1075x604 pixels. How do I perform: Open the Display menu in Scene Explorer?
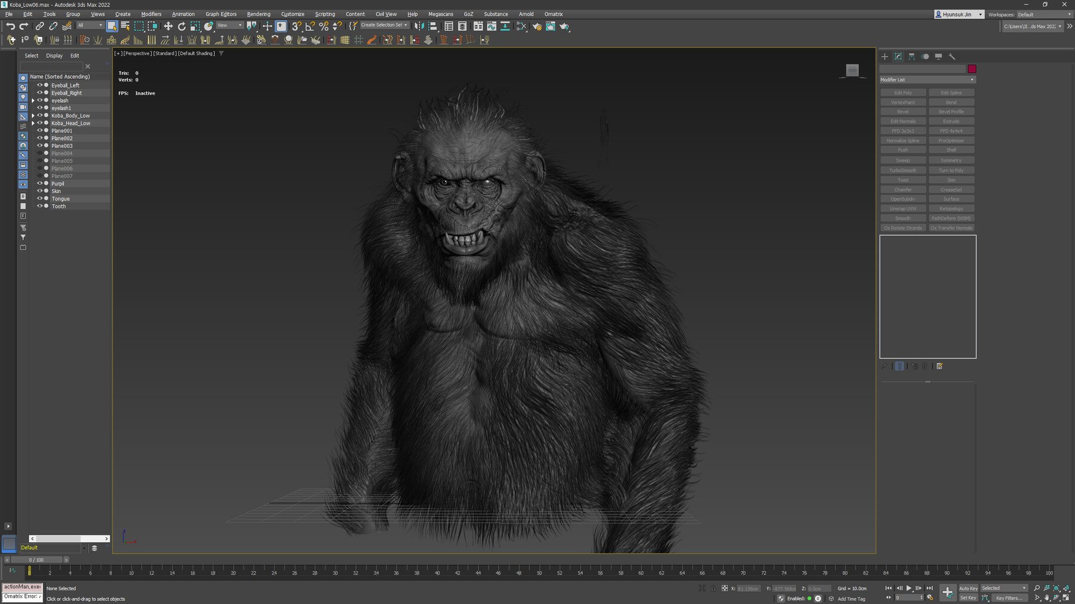(54, 56)
